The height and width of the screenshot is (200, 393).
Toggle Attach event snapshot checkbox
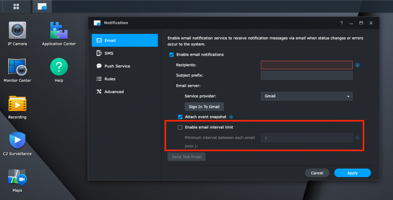tap(180, 117)
